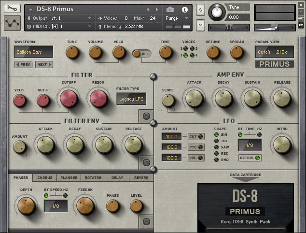Viewport: 306px width, 233px height.
Task: Open the Legacy LP2 filter type menu
Action: (x=131, y=99)
